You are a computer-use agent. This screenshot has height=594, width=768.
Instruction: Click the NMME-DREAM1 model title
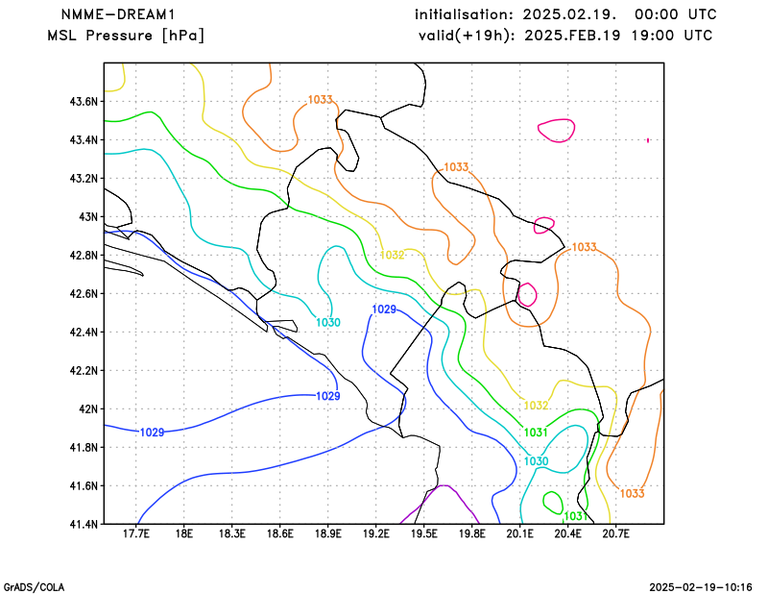pyautogui.click(x=118, y=14)
